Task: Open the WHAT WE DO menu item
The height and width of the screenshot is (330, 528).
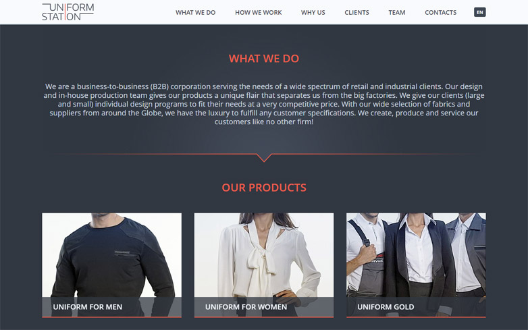Action: click(195, 12)
